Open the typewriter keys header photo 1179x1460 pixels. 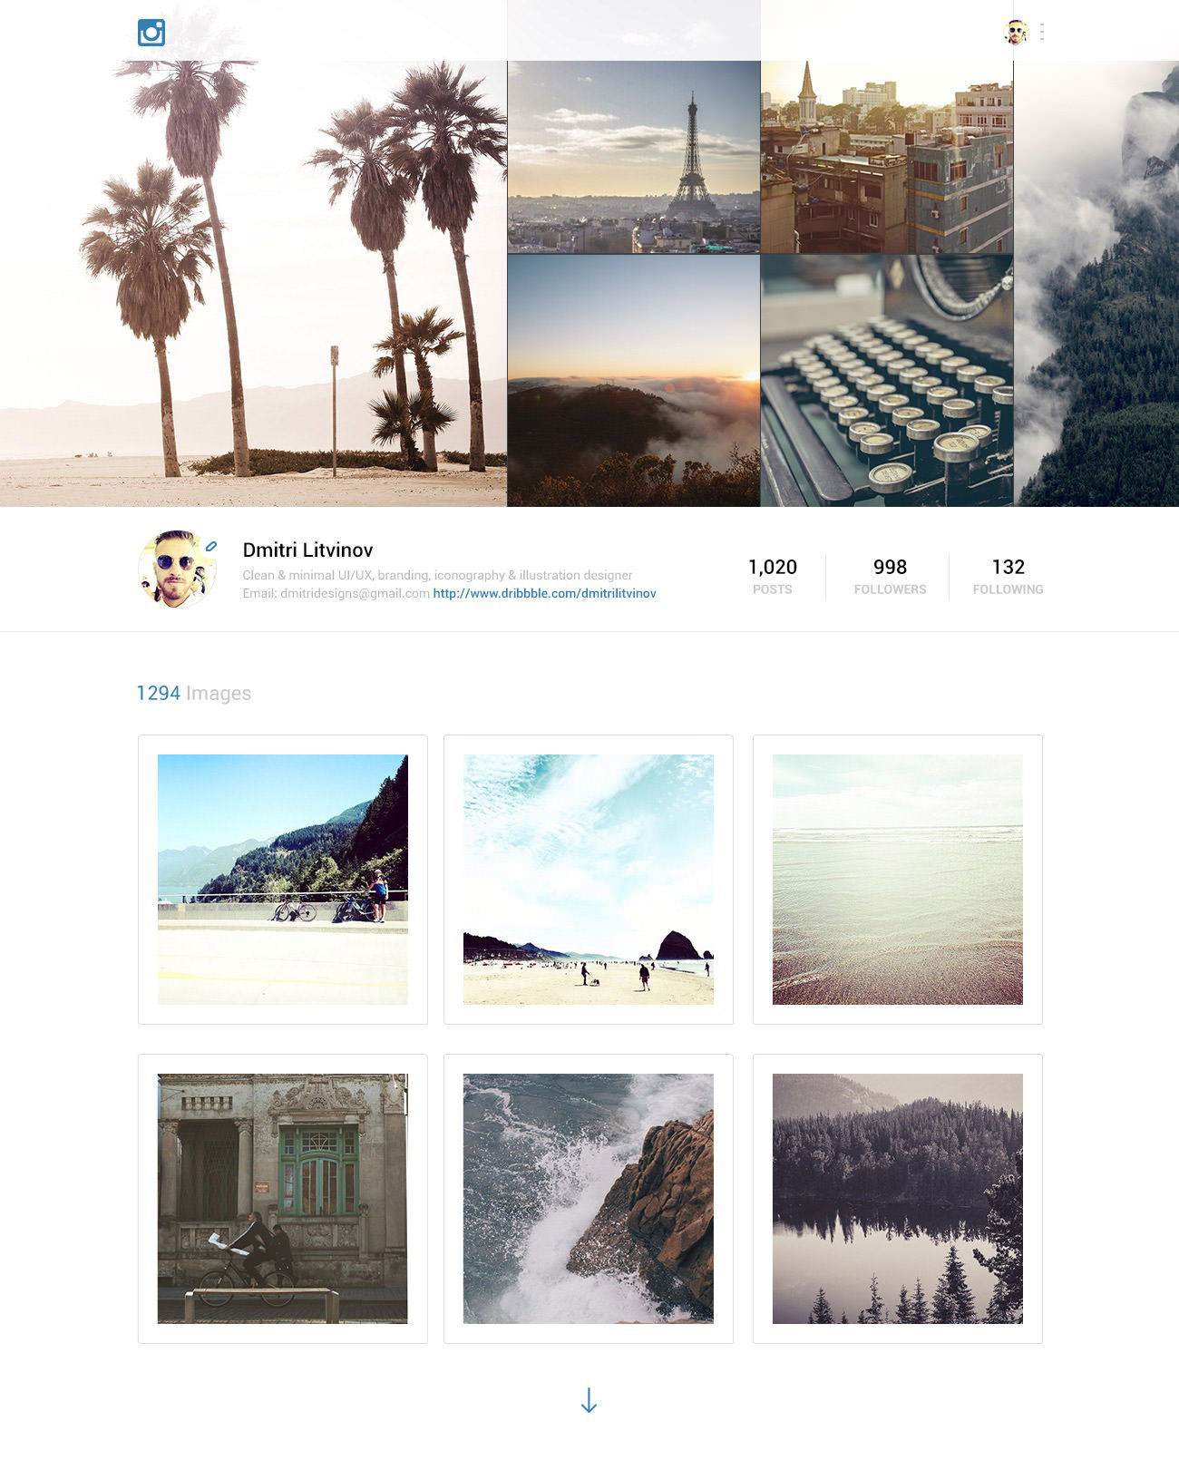pyautogui.click(x=887, y=380)
